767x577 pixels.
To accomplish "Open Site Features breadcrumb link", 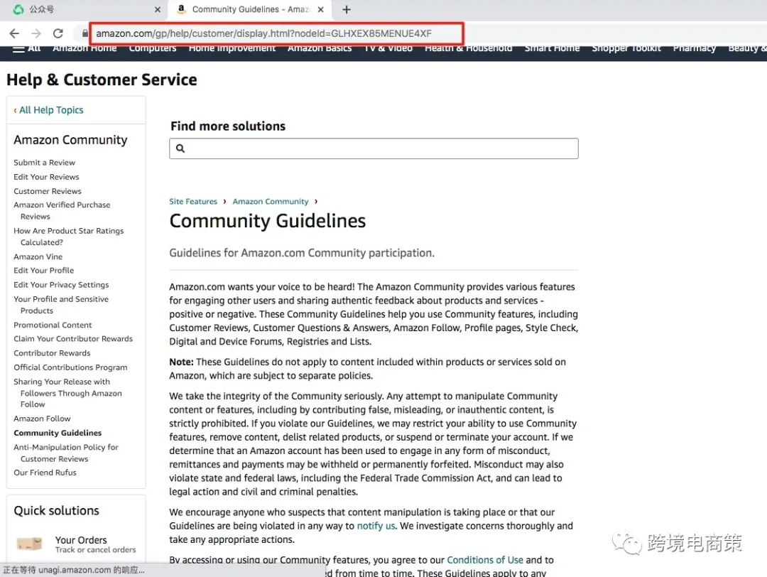I will click(x=192, y=202).
